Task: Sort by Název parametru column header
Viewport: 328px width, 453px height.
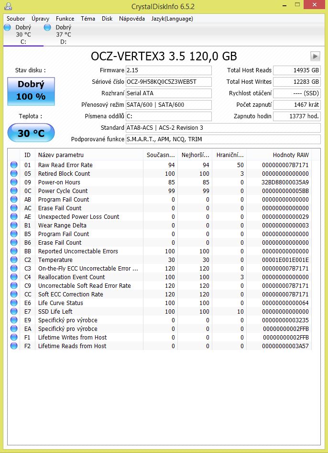Action: pyautogui.click(x=89, y=155)
